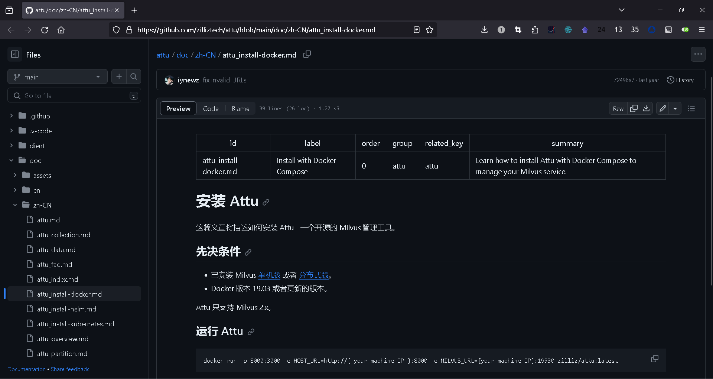713x379 pixels.
Task: Open the document outline icon
Action: [691, 108]
